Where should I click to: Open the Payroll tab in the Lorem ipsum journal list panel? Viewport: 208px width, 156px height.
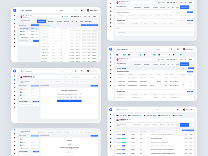(177, 125)
